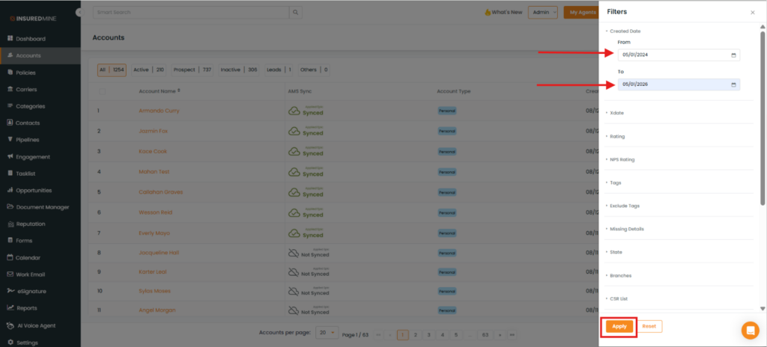The width and height of the screenshot is (767, 347).
Task: Click the Reports graph icon
Action: point(10,308)
